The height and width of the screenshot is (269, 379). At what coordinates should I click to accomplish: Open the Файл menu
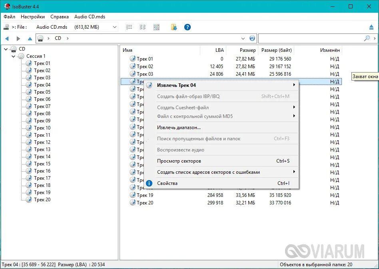click(10, 17)
